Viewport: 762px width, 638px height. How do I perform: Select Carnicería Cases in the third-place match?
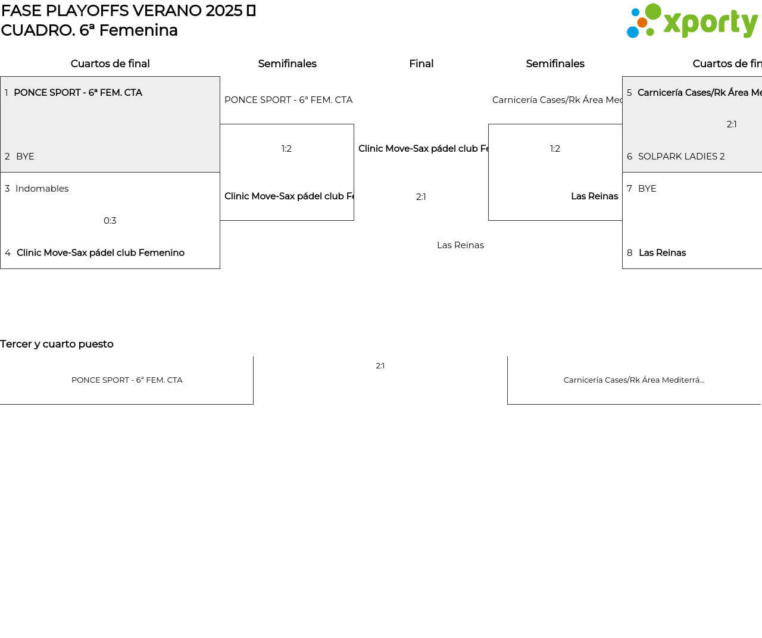tap(634, 380)
